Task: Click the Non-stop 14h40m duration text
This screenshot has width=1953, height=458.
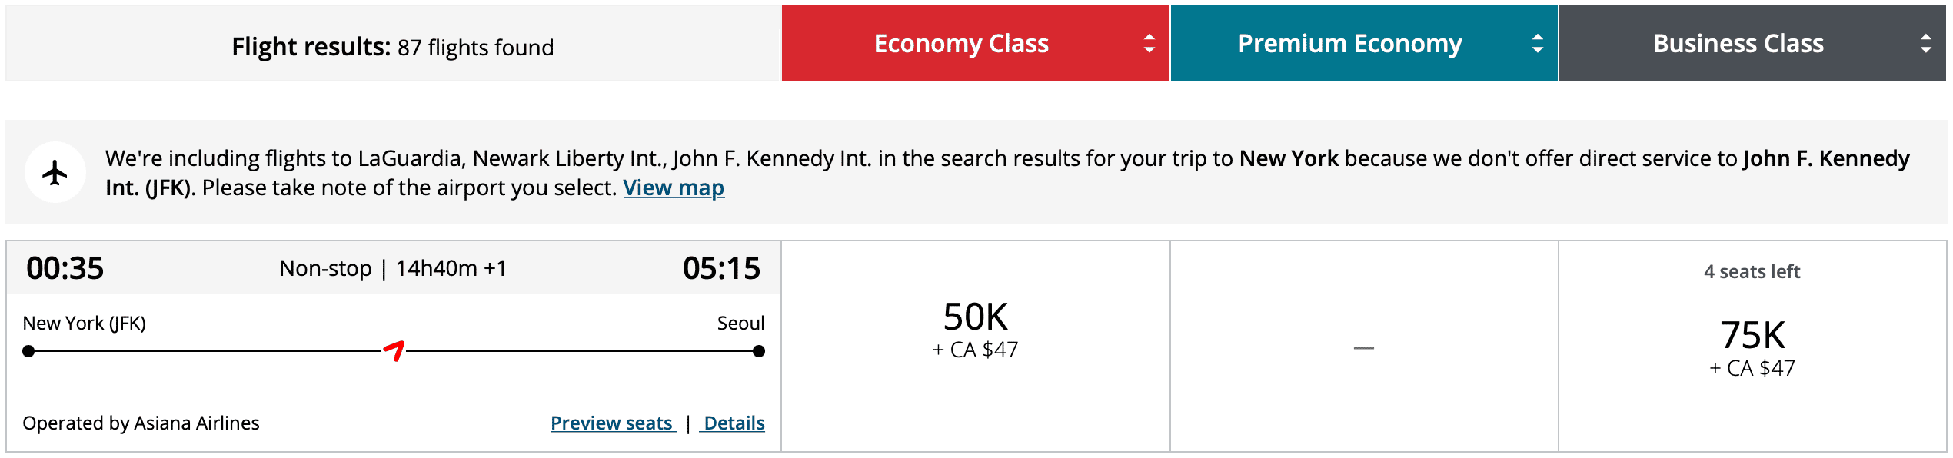Action: click(393, 268)
